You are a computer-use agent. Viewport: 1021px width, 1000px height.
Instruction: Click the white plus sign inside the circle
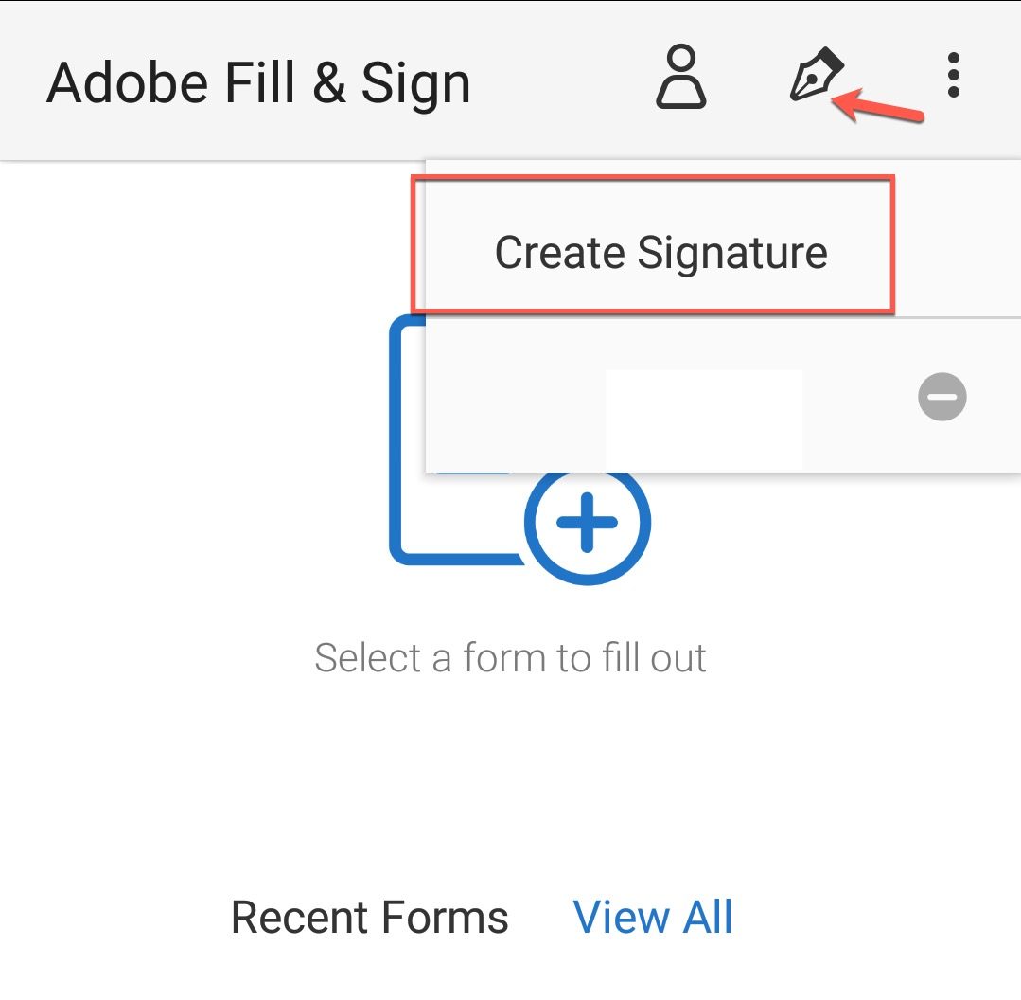(x=588, y=523)
